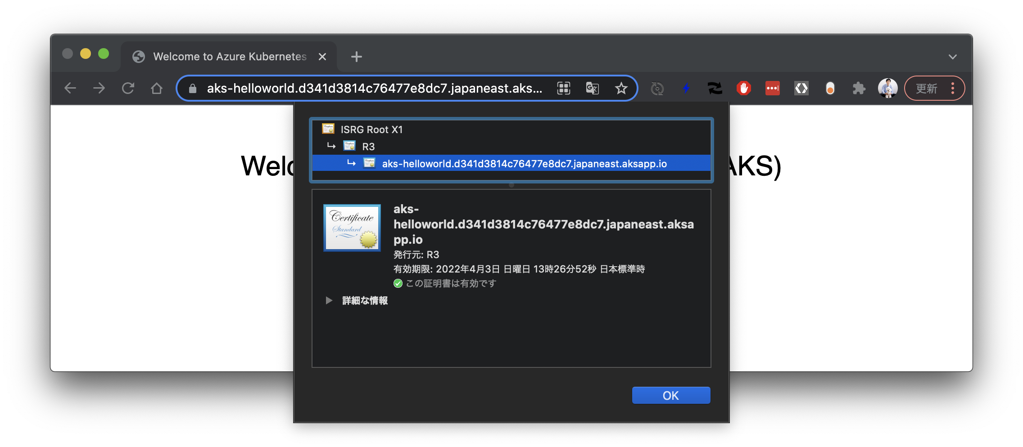Viewport: 1023px width, 447px height.
Task: Click the green valid-certificate checkmark icon
Action: [x=398, y=283]
